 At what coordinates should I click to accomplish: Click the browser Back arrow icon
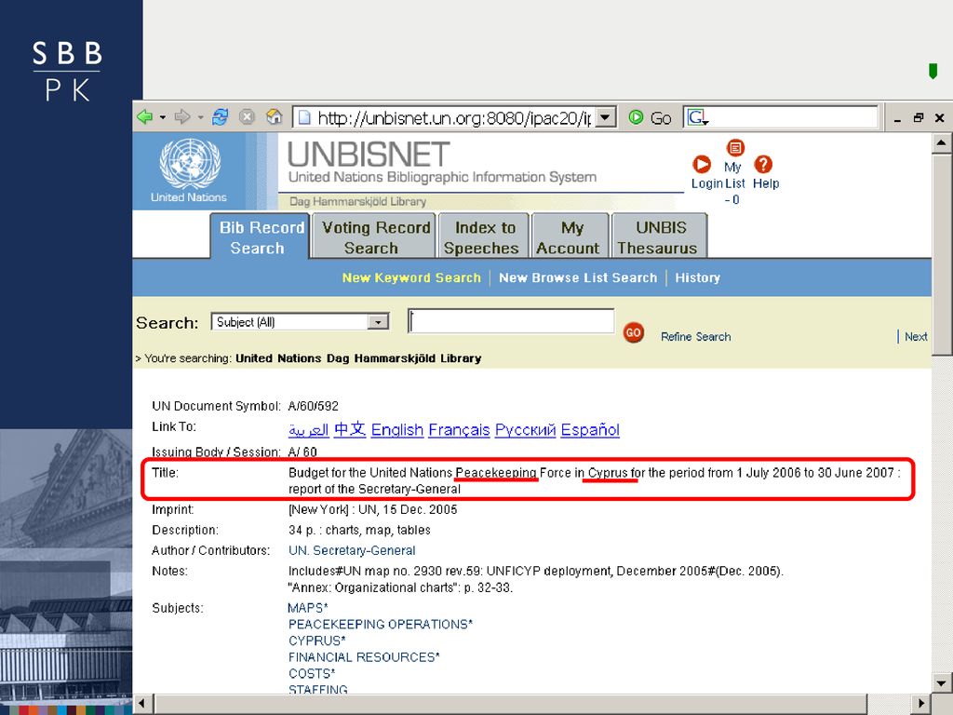coord(144,116)
